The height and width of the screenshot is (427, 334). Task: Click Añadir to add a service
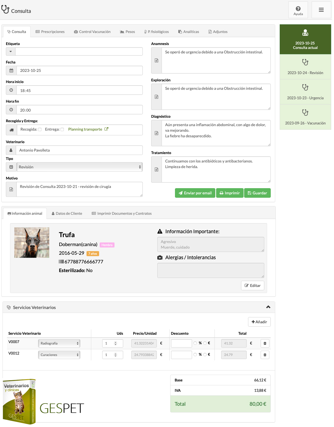pos(259,322)
